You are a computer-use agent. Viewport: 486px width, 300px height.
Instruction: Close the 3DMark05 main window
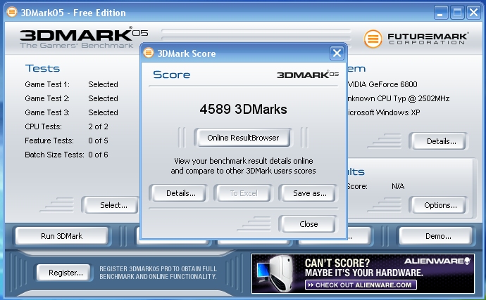(x=473, y=13)
